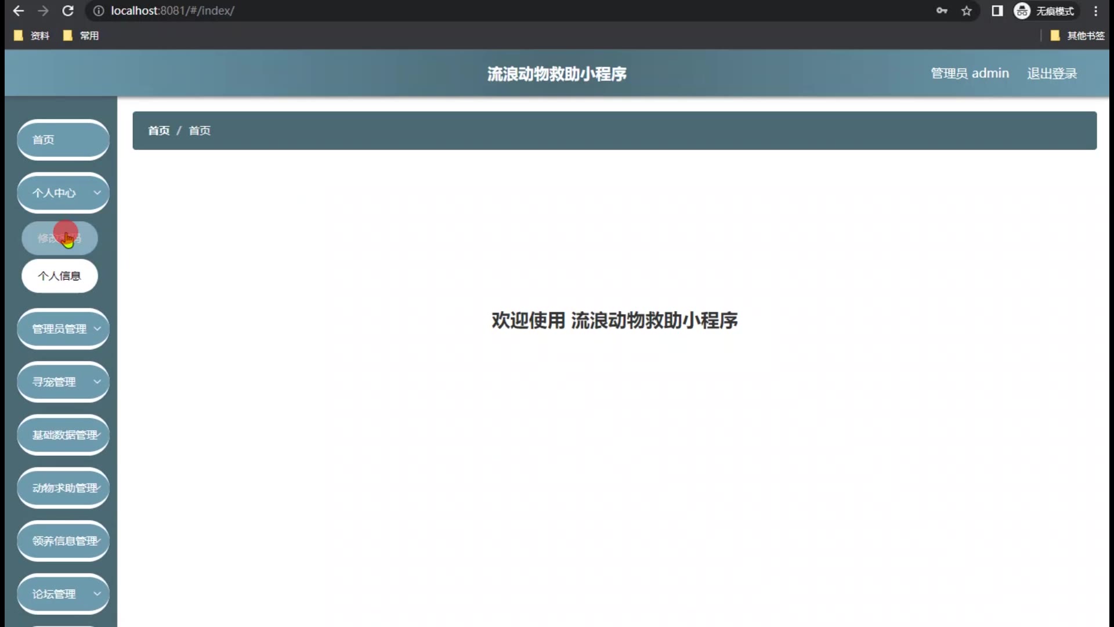1114x627 pixels.
Task: Collapse the 个人中心 sidebar menu
Action: [63, 193]
